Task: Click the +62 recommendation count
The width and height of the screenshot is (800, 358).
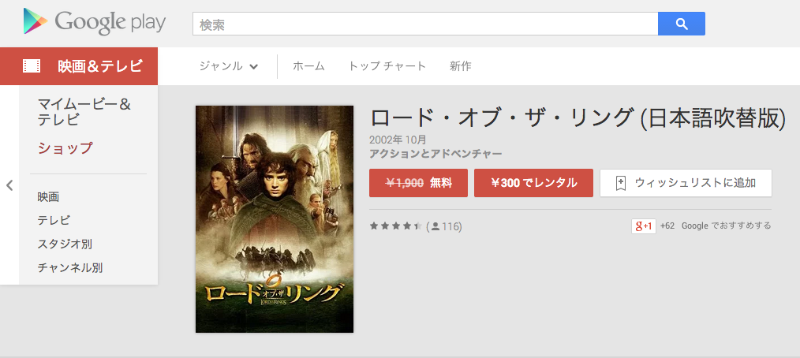Action: [667, 226]
